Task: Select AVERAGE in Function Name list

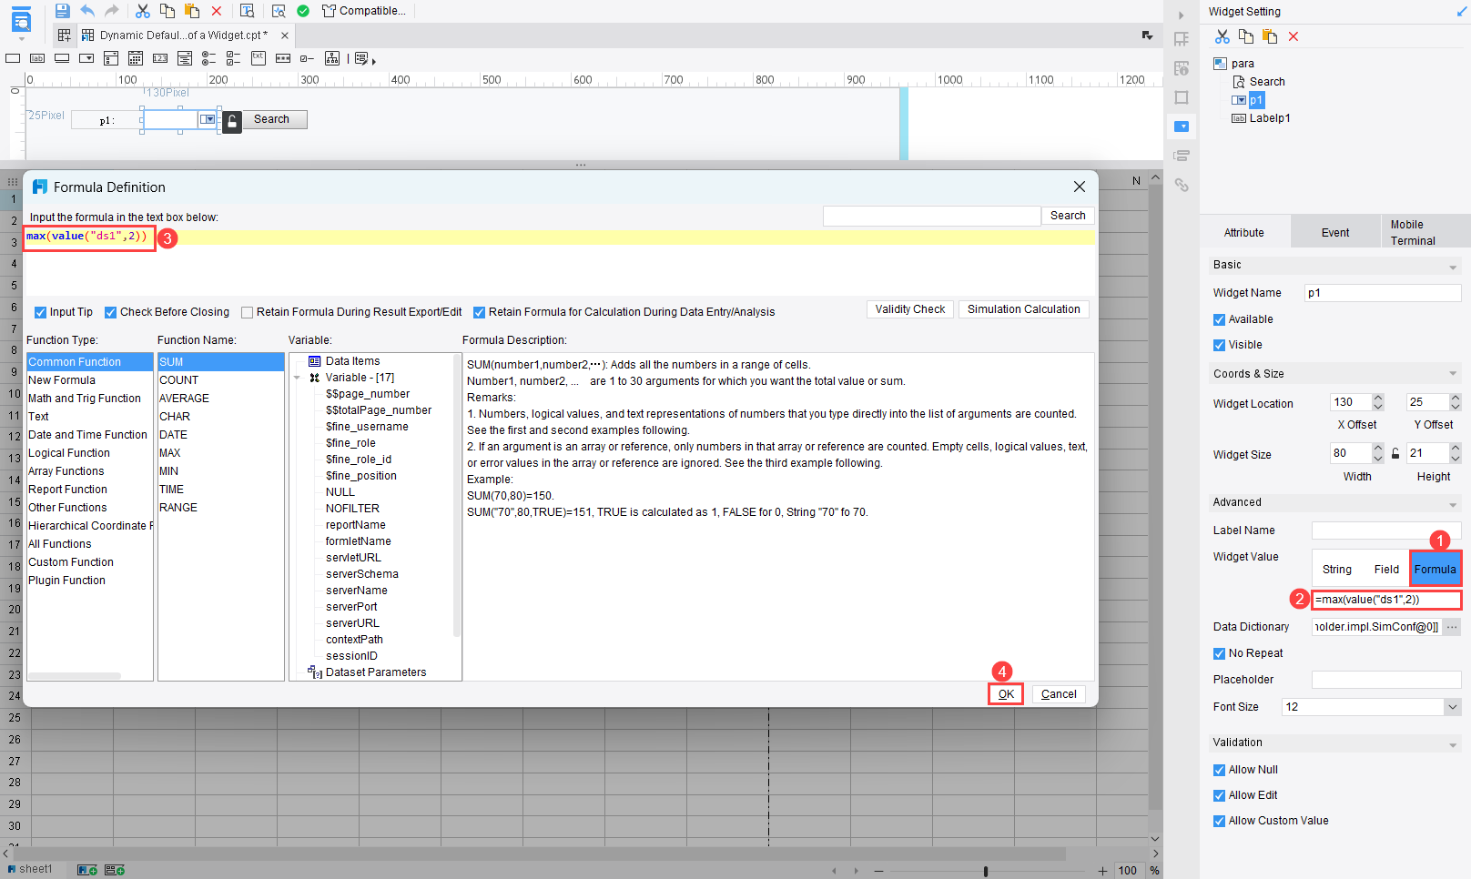Action: tap(184, 399)
